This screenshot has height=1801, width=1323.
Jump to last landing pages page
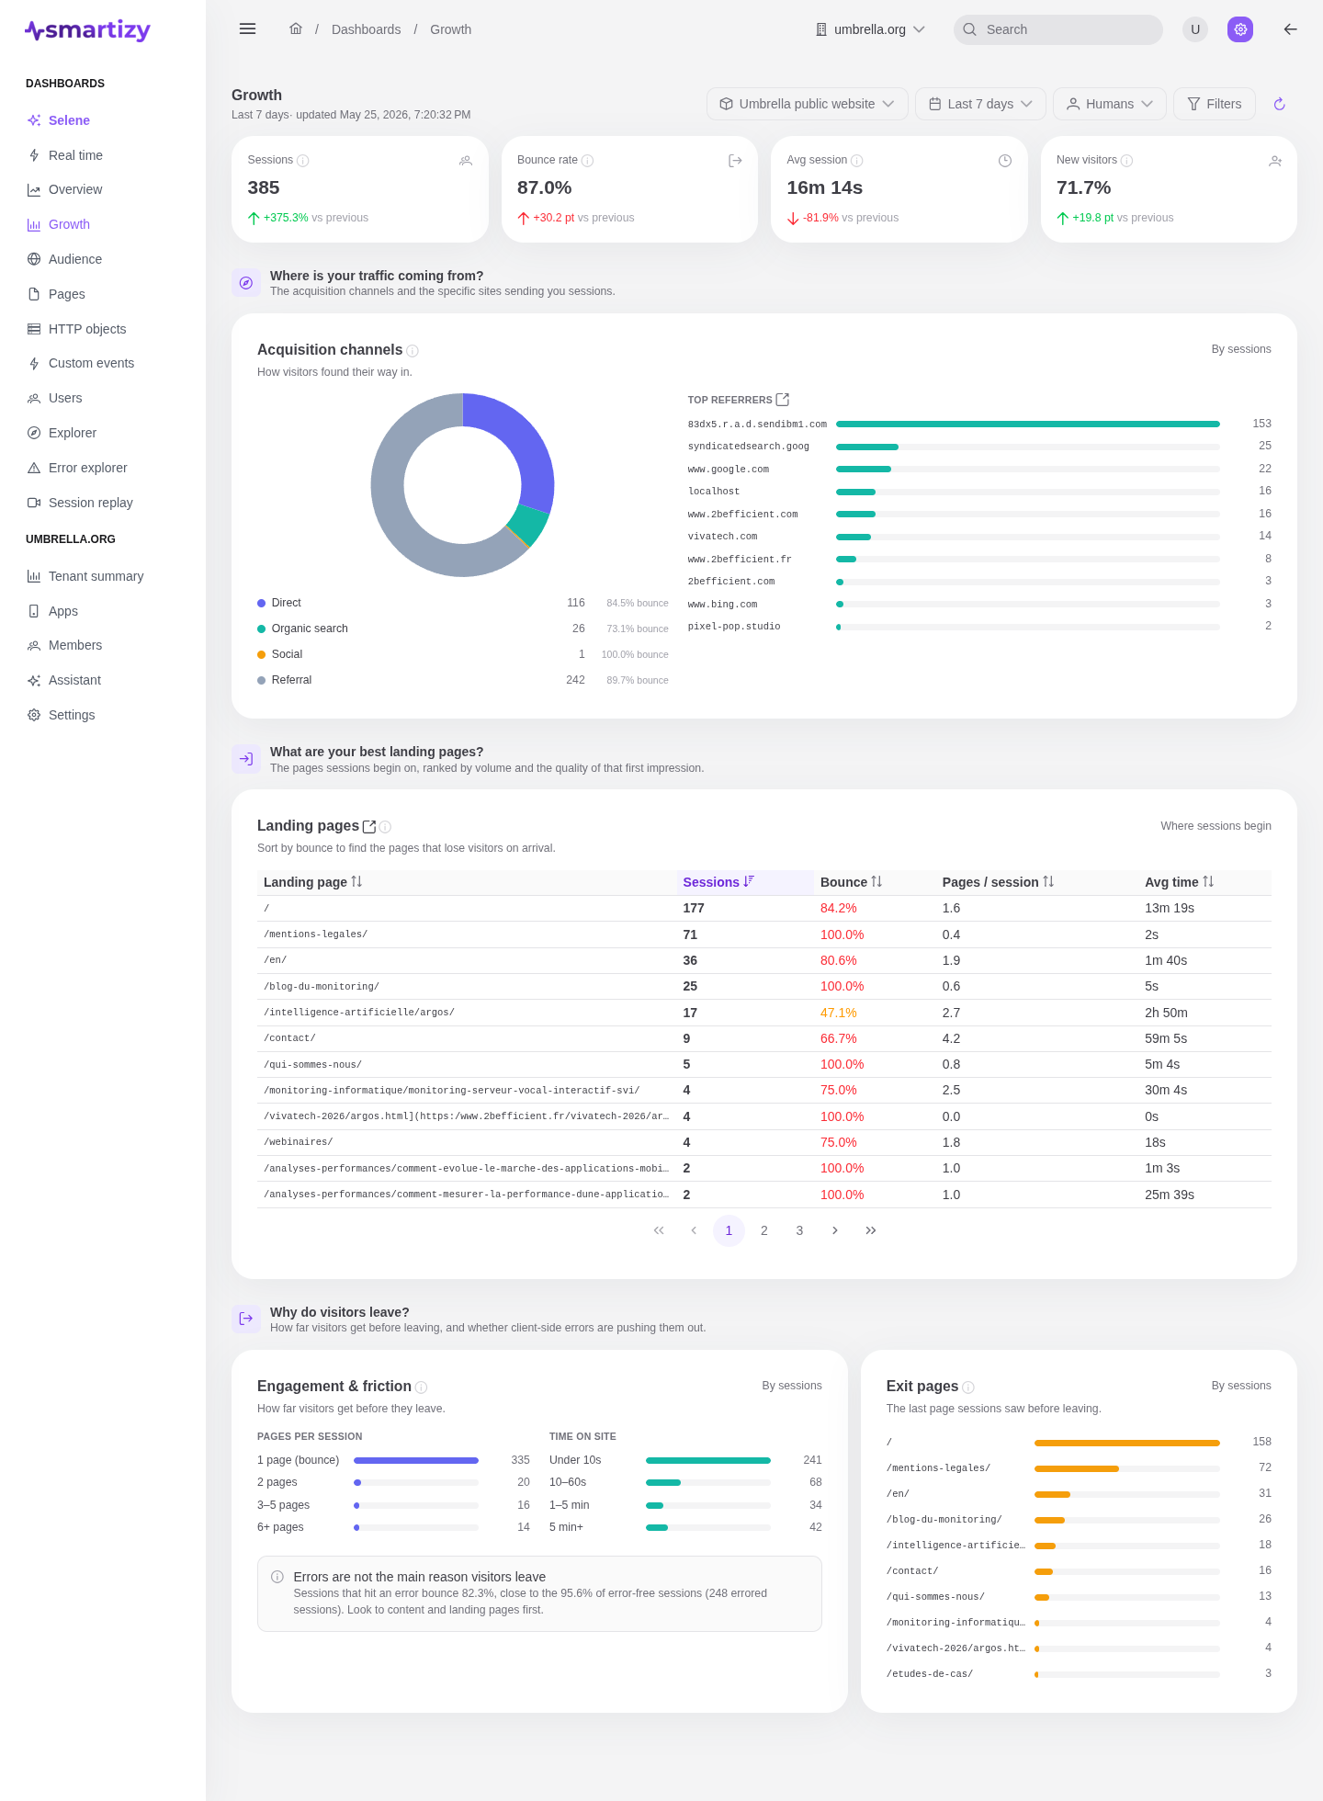(x=871, y=1230)
